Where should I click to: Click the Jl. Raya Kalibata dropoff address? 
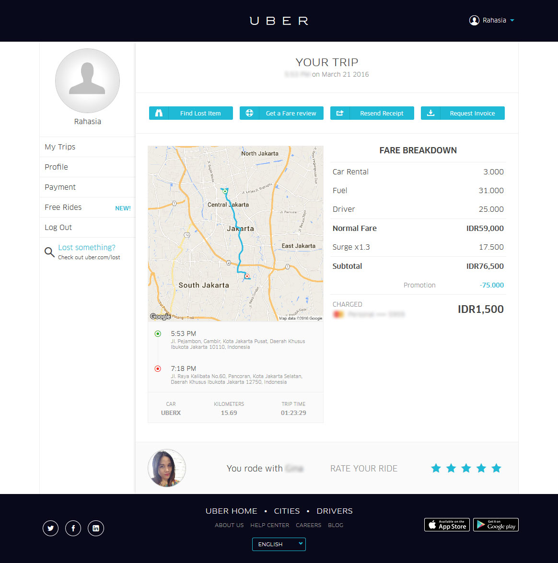click(236, 379)
